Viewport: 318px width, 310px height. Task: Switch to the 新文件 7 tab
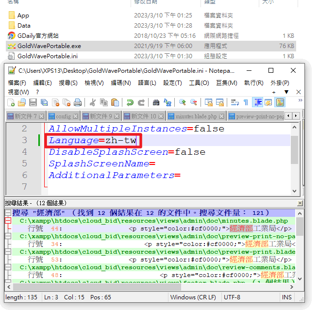point(26,116)
